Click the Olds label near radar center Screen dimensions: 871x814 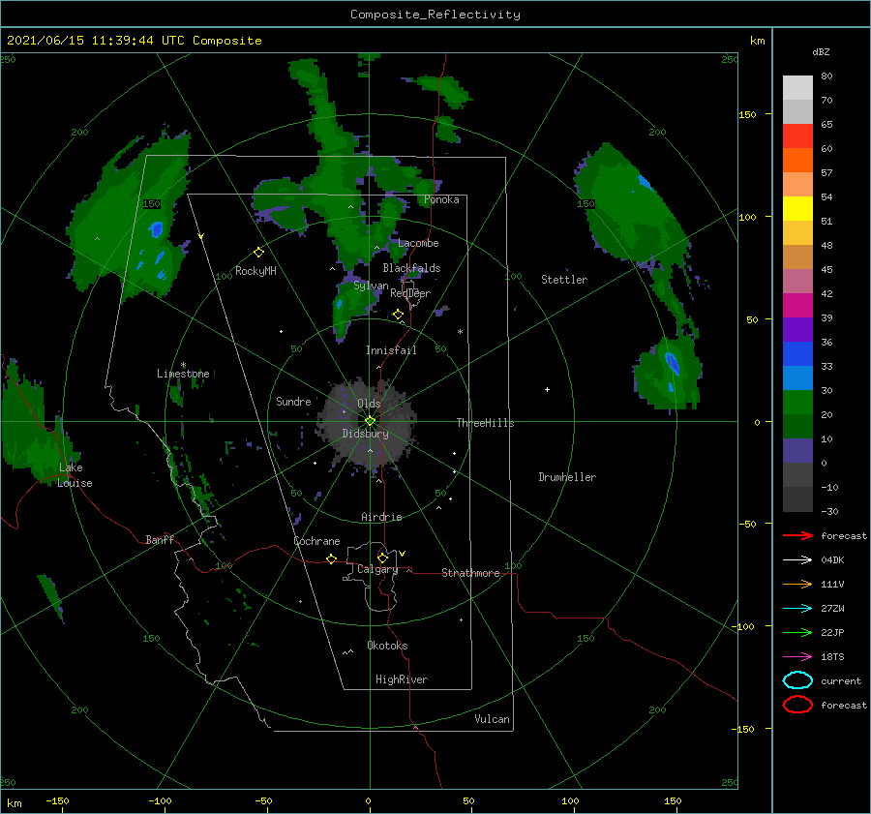click(x=369, y=404)
